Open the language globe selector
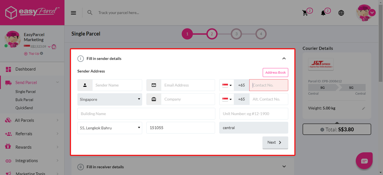Screen dimensions: 383x175 (341, 13)
